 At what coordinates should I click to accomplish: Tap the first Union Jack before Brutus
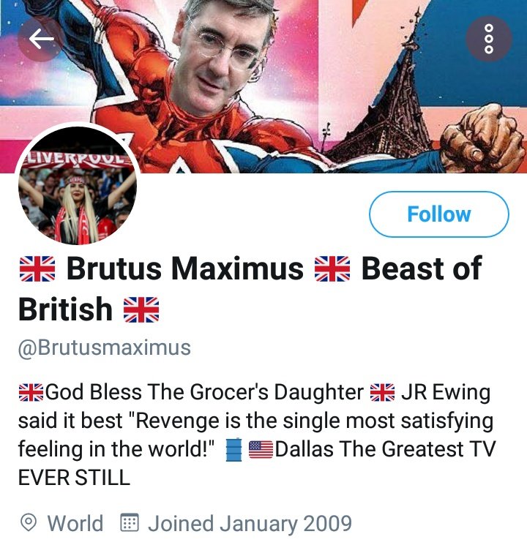[37, 268]
